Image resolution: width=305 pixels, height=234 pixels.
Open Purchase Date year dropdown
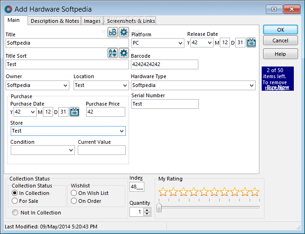pos(33,112)
